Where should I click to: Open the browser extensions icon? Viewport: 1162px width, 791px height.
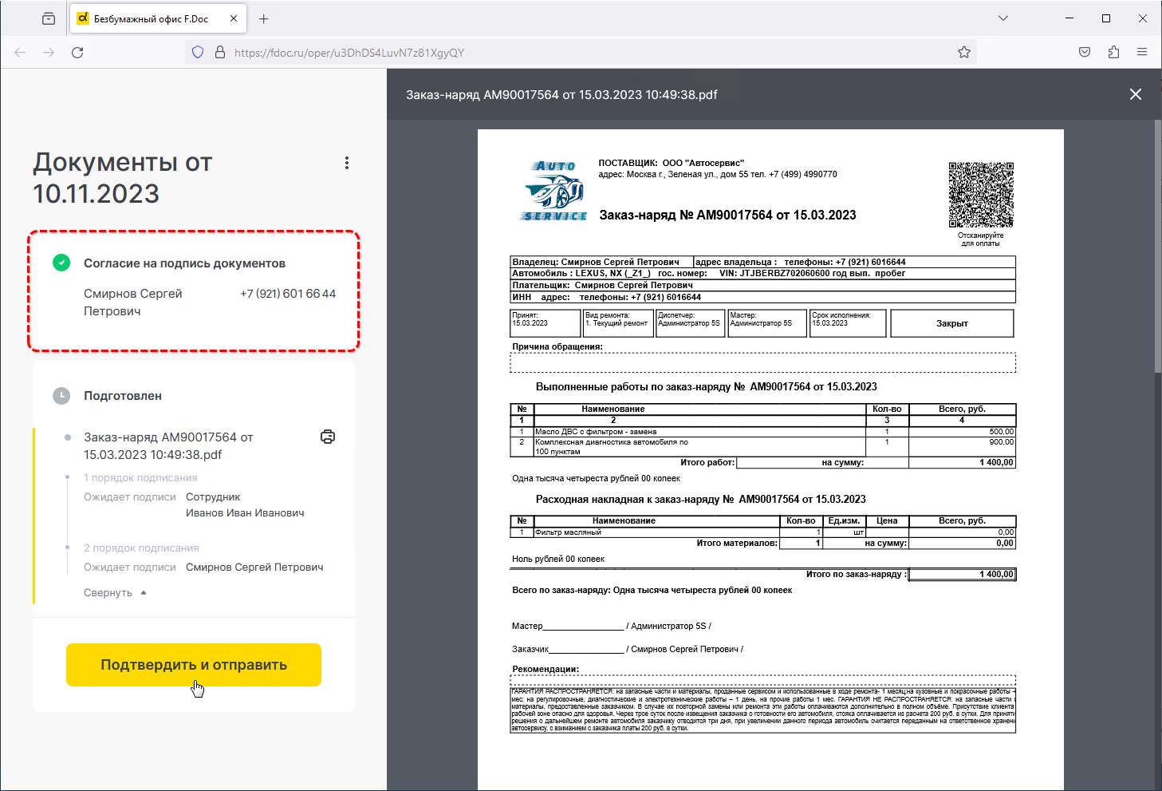click(x=1113, y=53)
